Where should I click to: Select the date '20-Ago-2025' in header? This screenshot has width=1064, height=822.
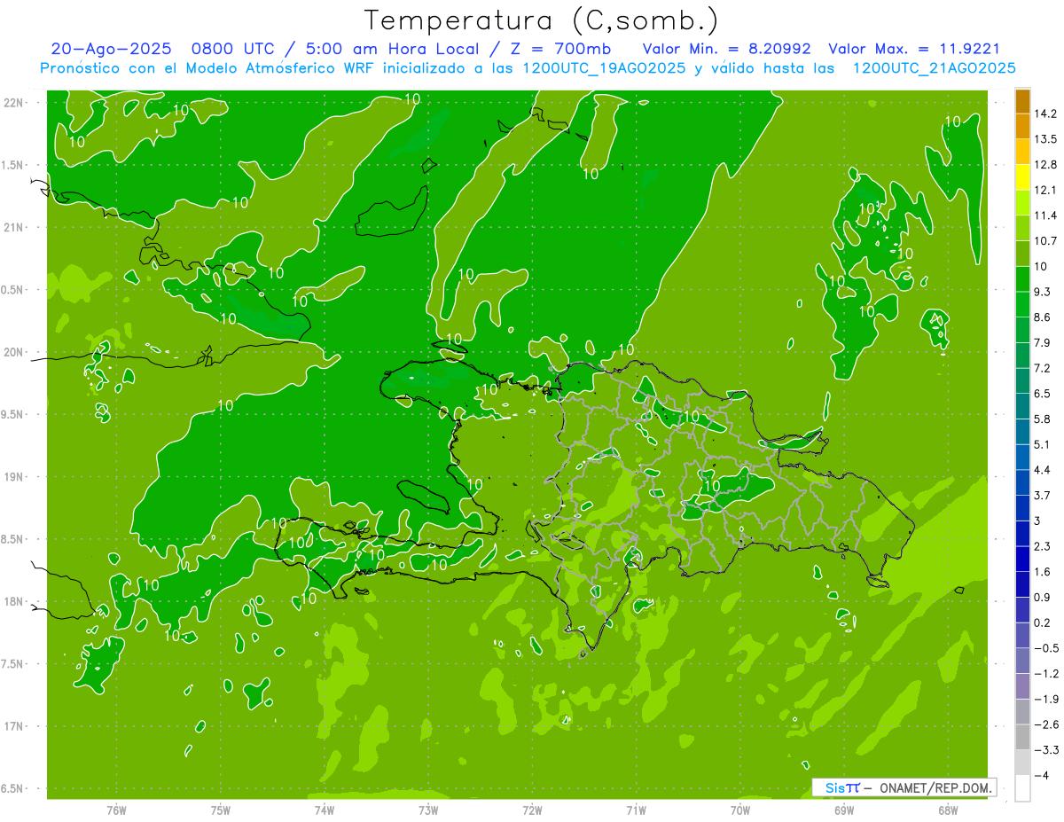coord(111,50)
